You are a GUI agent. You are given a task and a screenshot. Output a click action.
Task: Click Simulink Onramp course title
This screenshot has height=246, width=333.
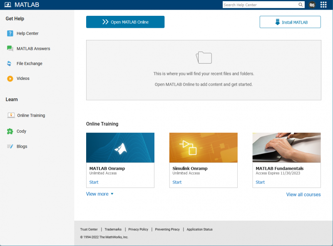(x=190, y=168)
